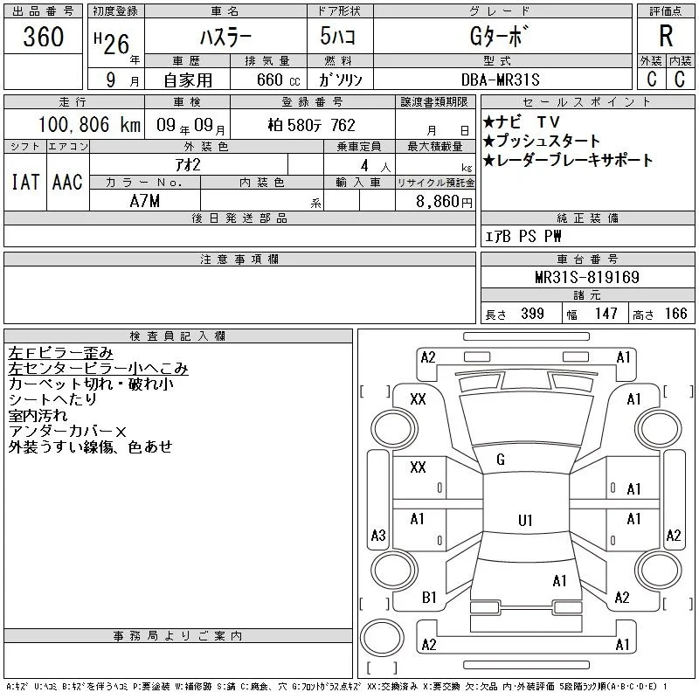
Task: Click the chassis number MR31S-819169
Action: [x=587, y=277]
